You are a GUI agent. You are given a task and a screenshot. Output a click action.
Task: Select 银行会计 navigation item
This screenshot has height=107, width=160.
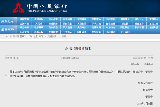tap(139, 19)
